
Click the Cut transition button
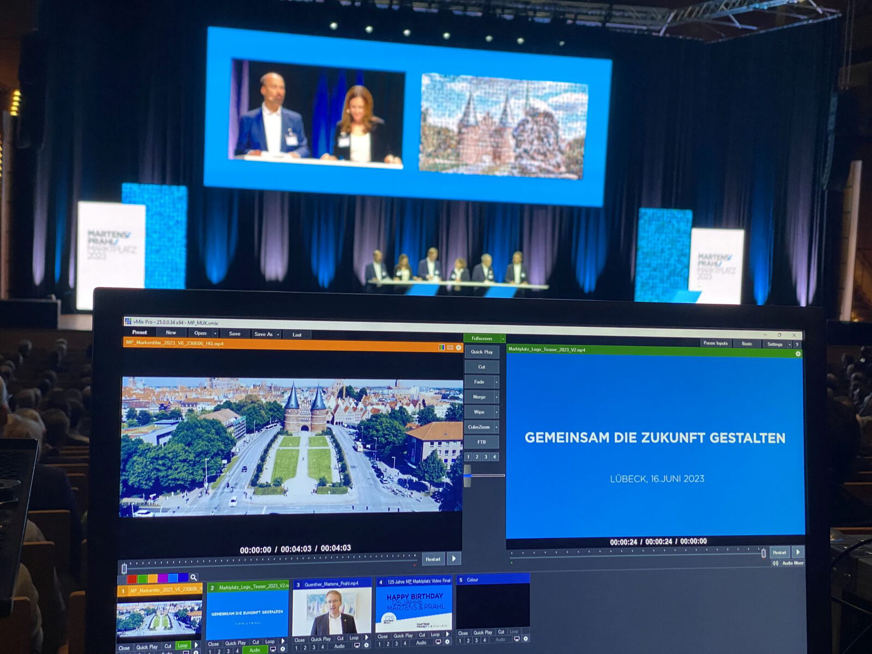481,367
